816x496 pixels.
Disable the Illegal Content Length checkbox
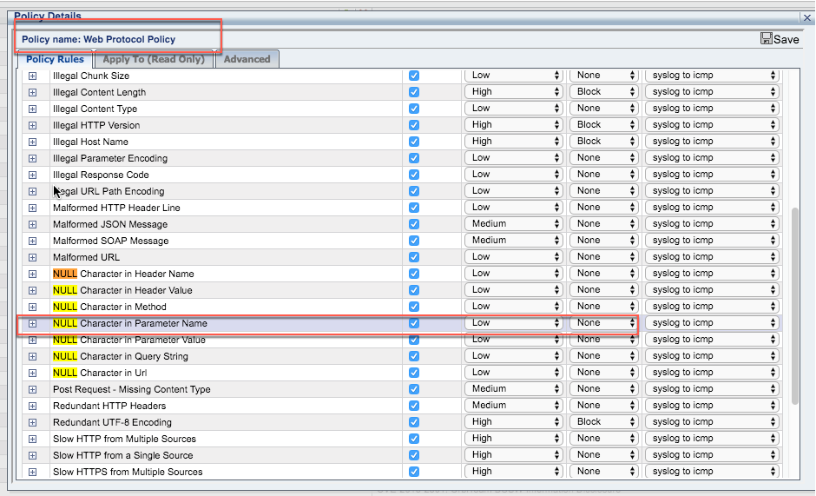414,92
